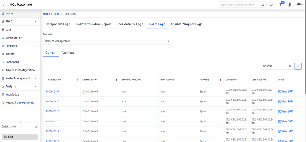Toggle the light/dark theme icon
Viewport: 306px width, 142px height.
[290, 4]
